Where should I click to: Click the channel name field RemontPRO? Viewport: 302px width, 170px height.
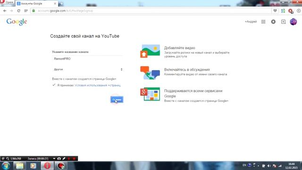[x=87, y=59]
